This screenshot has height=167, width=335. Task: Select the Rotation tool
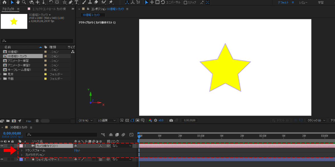coord(51,3)
